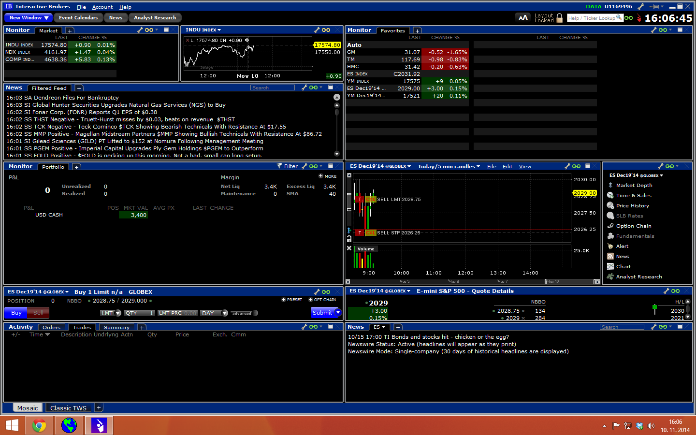Click the Analyst Research toolbar button
This screenshot has width=696, height=435.
155,18
